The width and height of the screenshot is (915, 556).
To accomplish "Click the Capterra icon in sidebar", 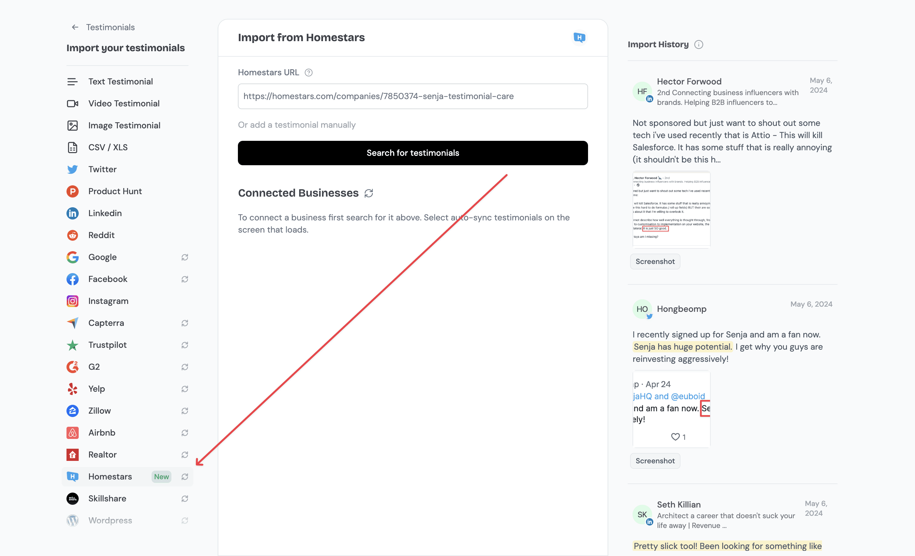I will coord(73,323).
